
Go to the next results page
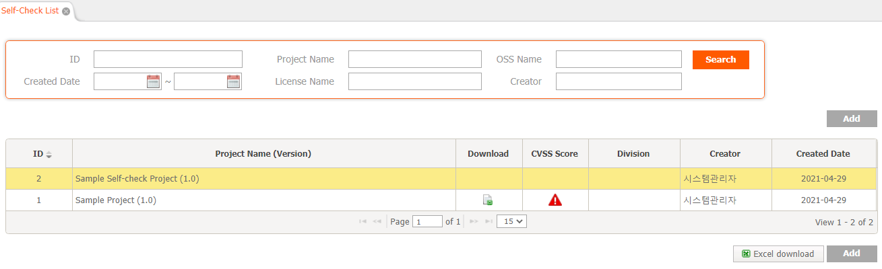tap(474, 221)
